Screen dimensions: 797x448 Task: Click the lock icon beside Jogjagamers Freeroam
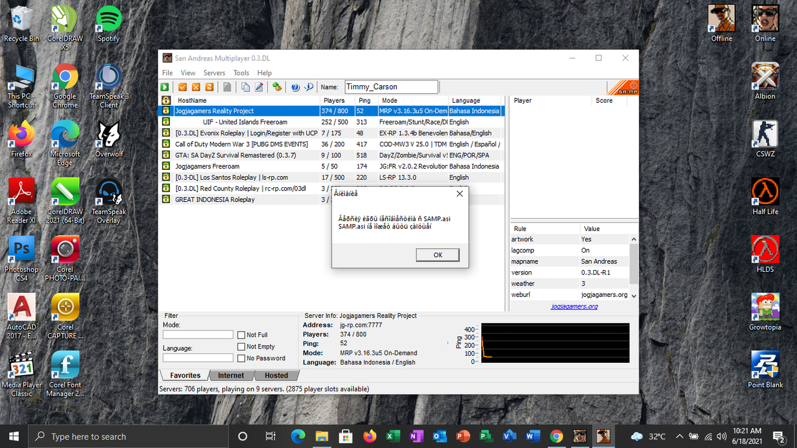click(x=166, y=166)
